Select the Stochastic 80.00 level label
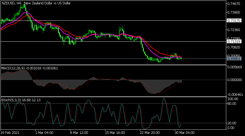The height and width of the screenshot is (136, 245). click(x=232, y=103)
